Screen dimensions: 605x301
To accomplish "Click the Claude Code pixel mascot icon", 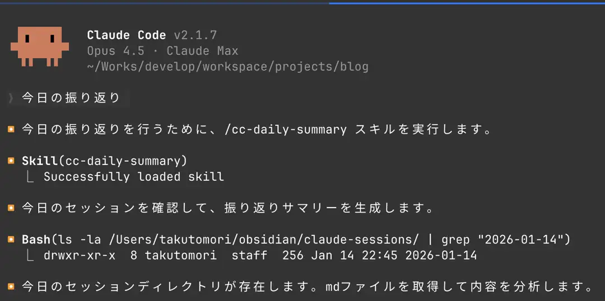I will [39, 46].
